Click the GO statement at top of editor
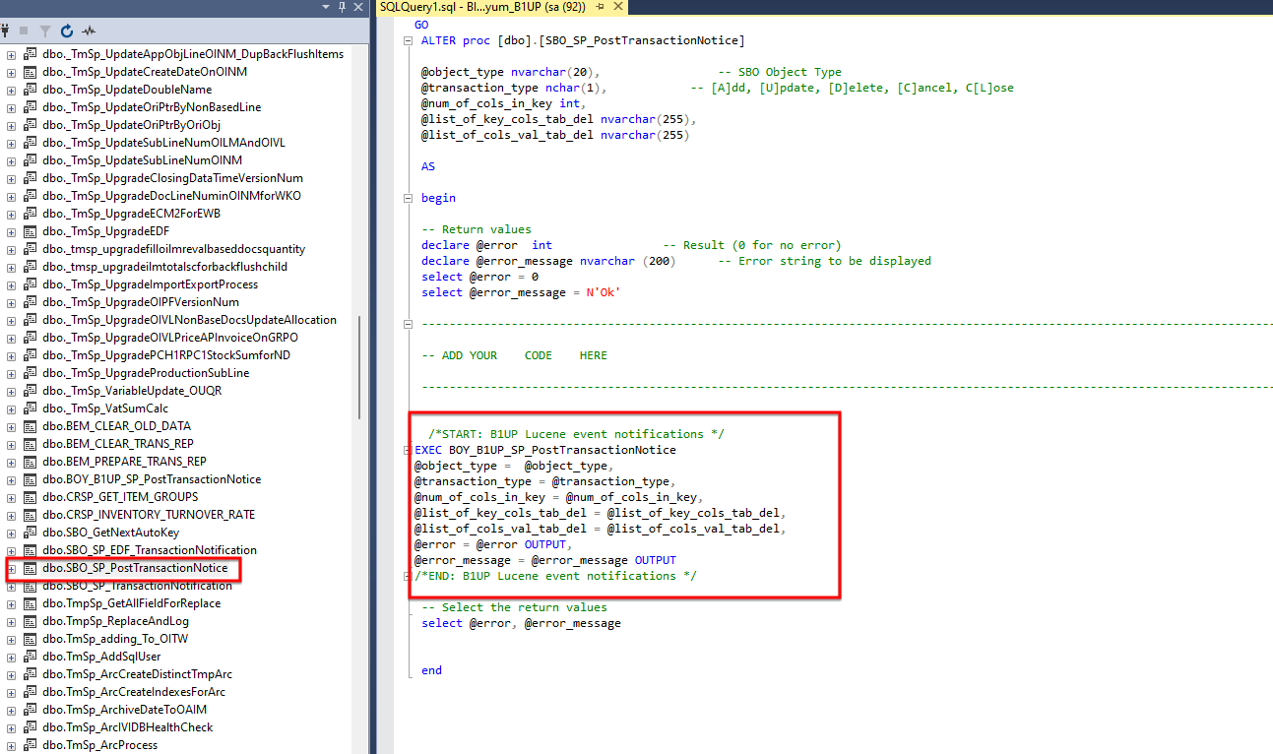The image size is (1273, 754). pyautogui.click(x=421, y=24)
